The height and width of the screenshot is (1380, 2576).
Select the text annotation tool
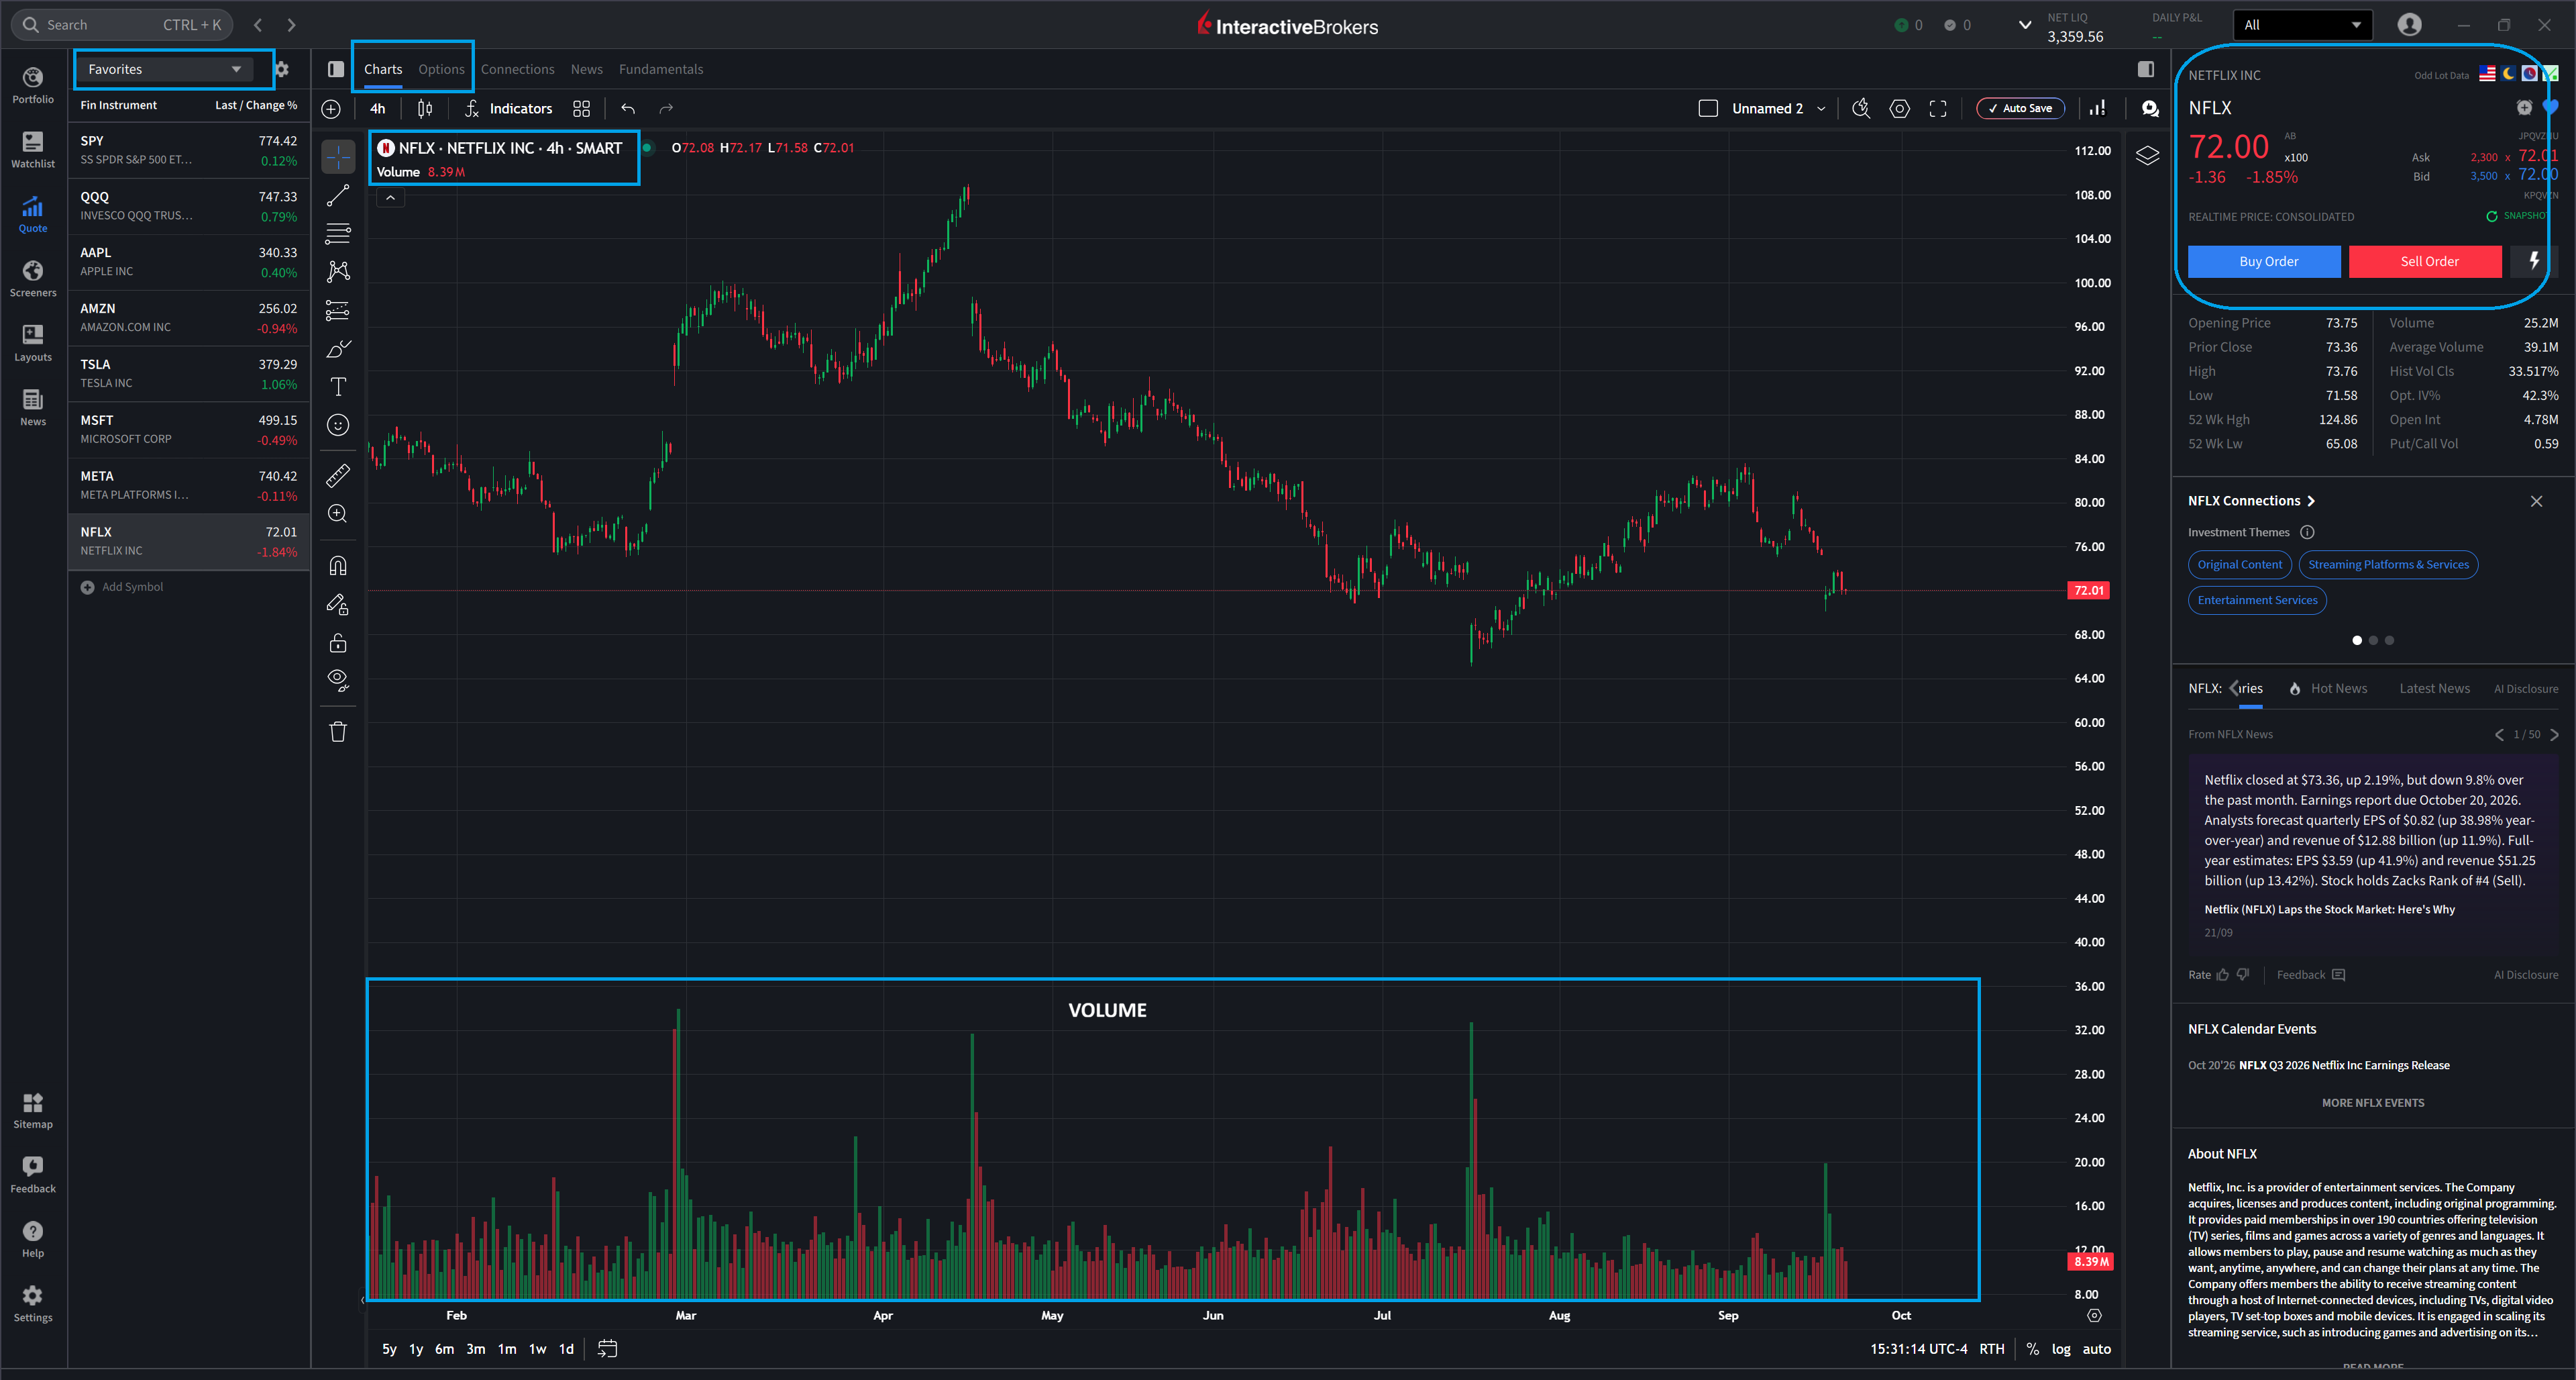click(338, 387)
